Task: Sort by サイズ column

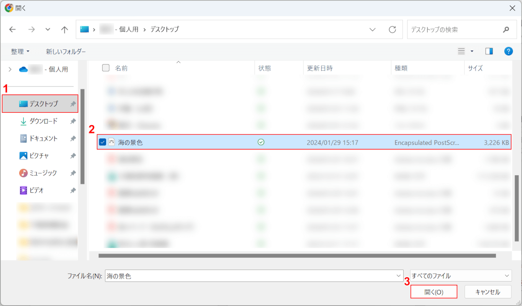Action: [x=475, y=68]
